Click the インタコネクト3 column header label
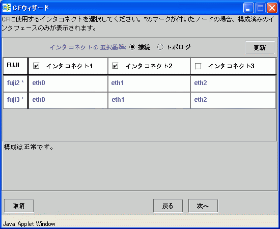The width and height of the screenshot is (280, 229). (x=231, y=66)
